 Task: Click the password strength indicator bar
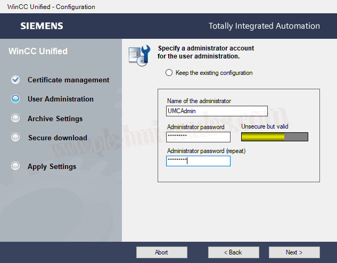[275, 137]
